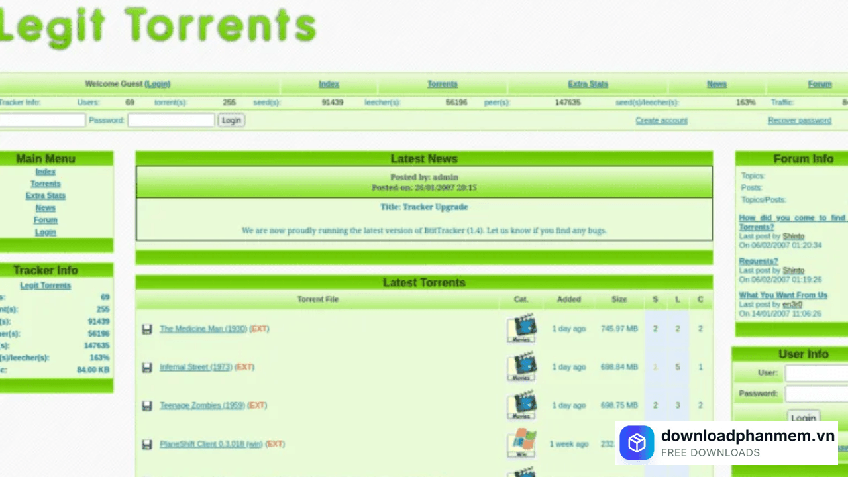Click inside the Password field
This screenshot has width=848, height=477.
[170, 120]
